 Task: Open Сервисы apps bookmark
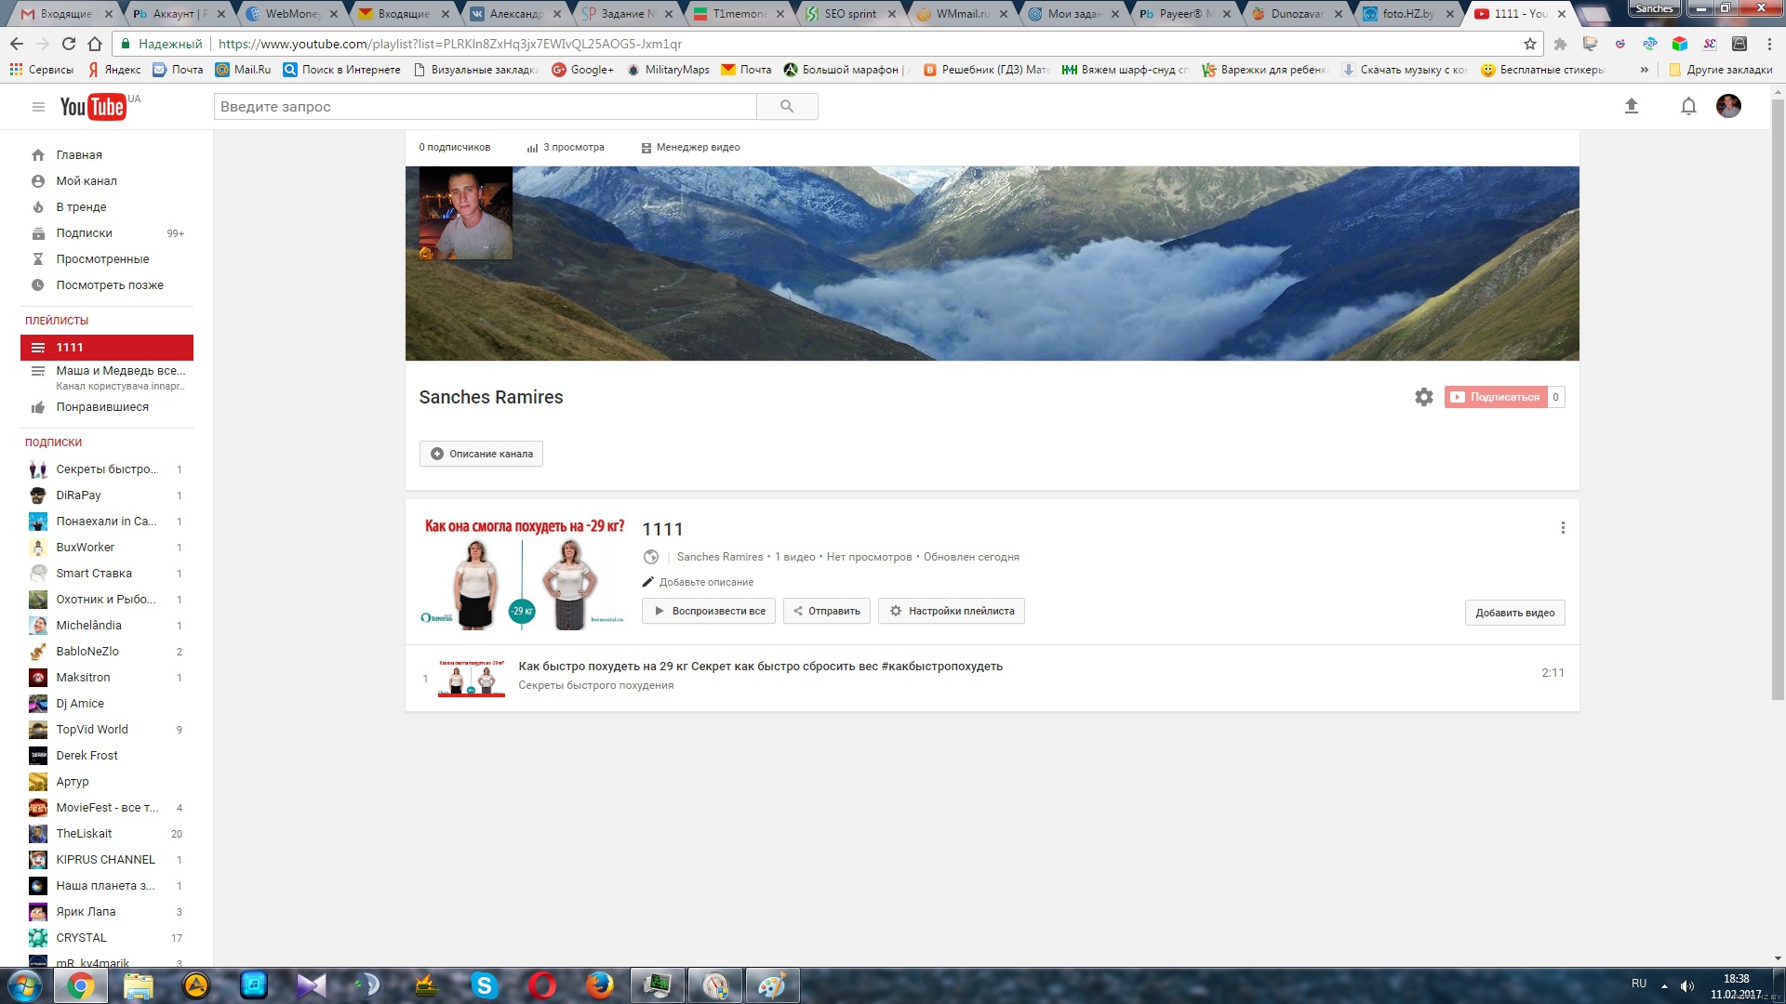pyautogui.click(x=41, y=70)
